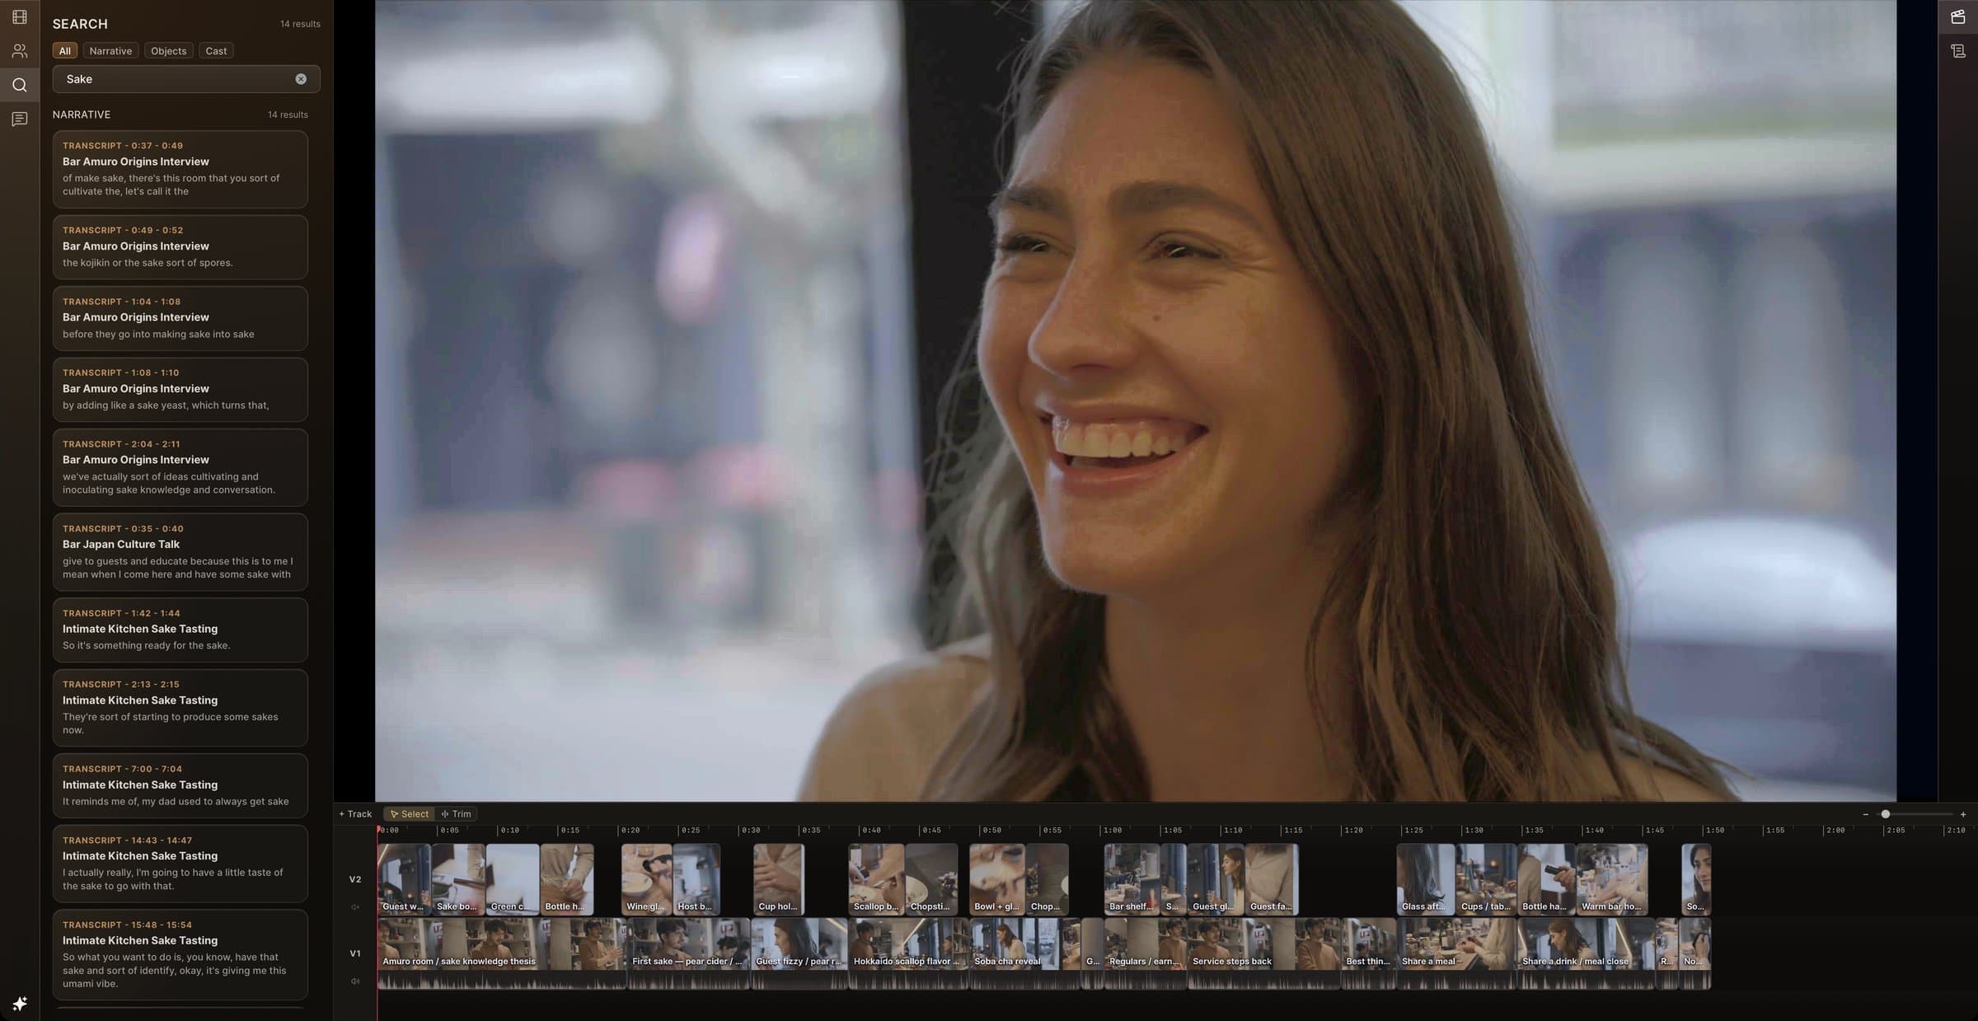The height and width of the screenshot is (1021, 1978).
Task: Open transcript result 0:37 - 0:49
Action: coord(180,169)
